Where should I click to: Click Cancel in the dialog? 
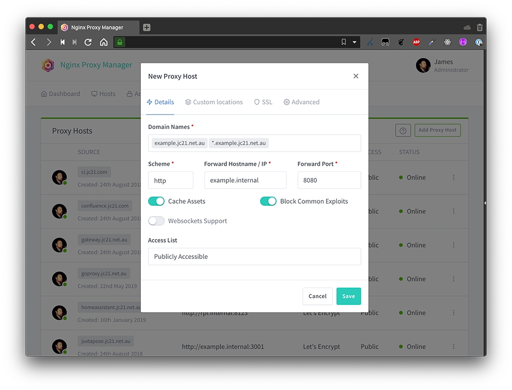pyautogui.click(x=317, y=296)
